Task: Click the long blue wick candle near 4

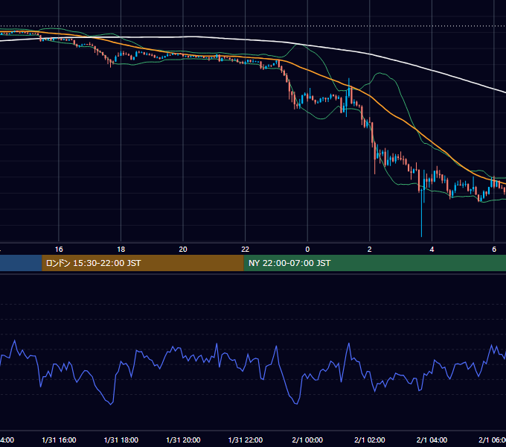Action: (421, 213)
